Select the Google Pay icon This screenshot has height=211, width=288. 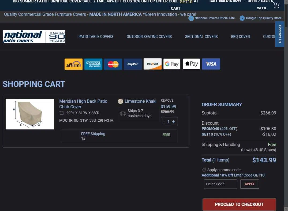tap(172, 64)
